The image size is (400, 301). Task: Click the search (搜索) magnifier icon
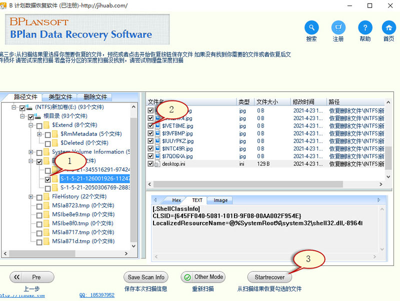click(311, 27)
